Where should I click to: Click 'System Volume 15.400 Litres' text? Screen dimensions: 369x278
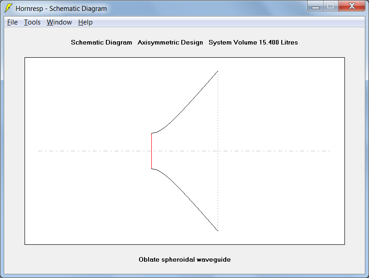point(253,43)
